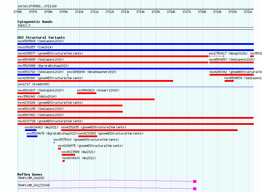262x192 pixels.
Task: Click the RefSeq Genes track title
Action: click(x=30, y=174)
